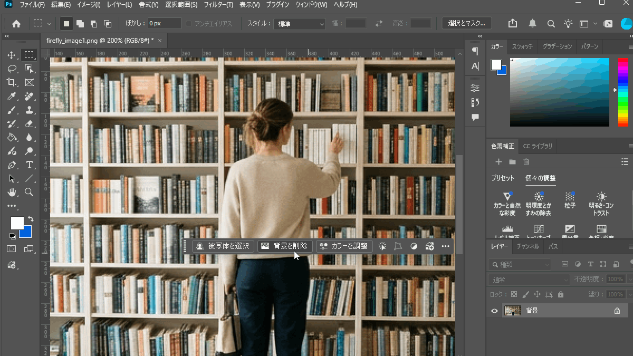
Task: Click the rainbow hue slider strip
Action: click(x=623, y=92)
